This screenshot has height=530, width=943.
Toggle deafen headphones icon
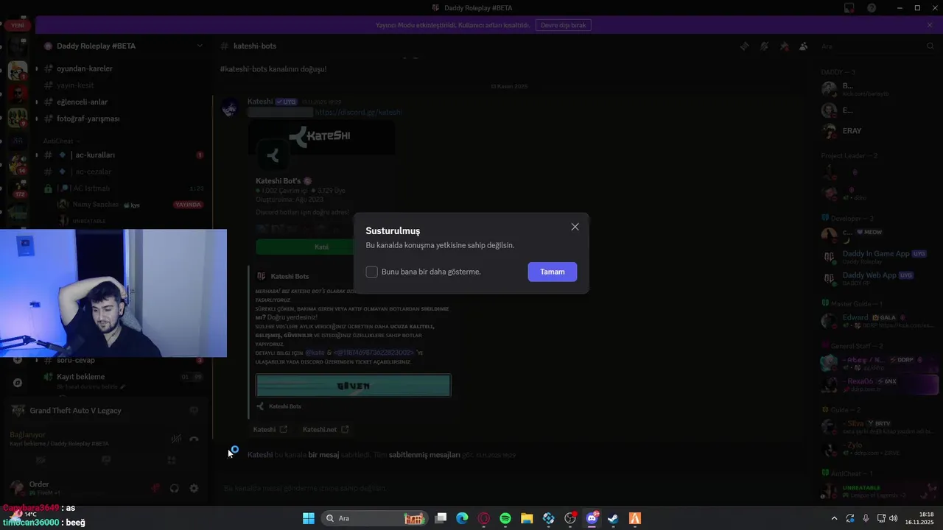pos(175,488)
